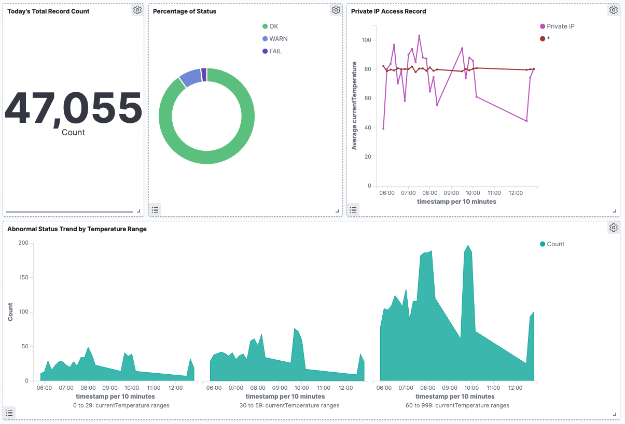
Task: Click Percentage of Status panel title
Action: [185, 11]
